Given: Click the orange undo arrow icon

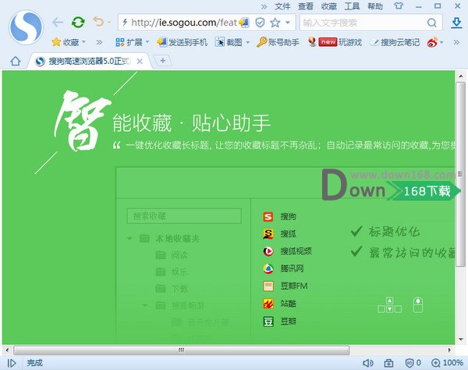Looking at the screenshot, I should coord(98,22).
